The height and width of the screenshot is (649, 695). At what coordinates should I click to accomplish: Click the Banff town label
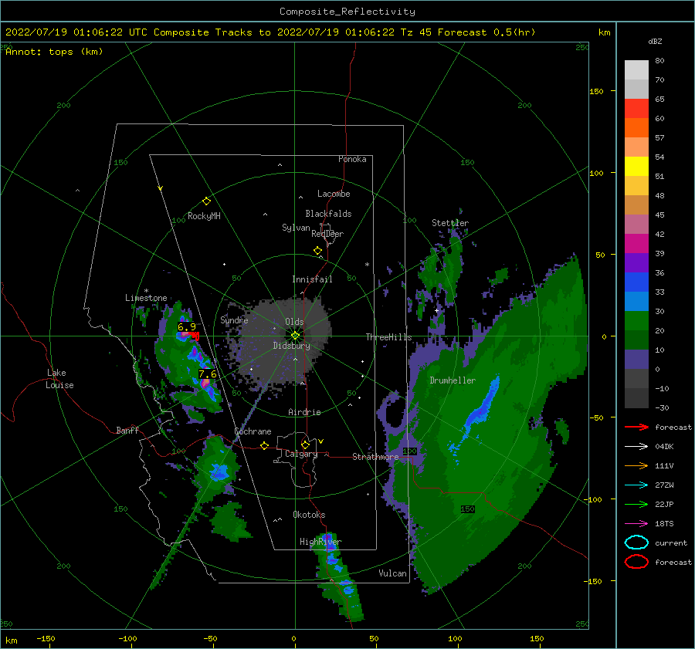[x=127, y=430]
